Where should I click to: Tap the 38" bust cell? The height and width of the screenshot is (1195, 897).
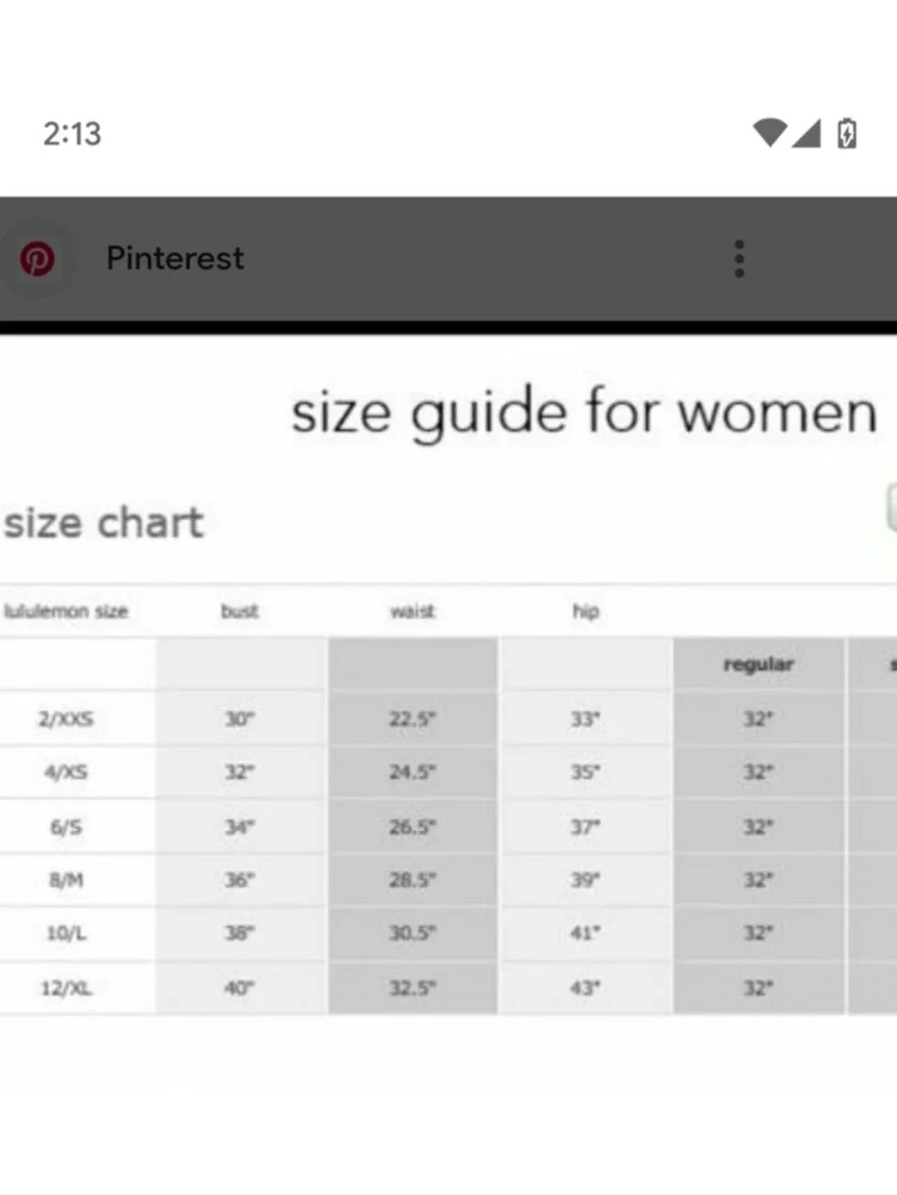pos(240,933)
